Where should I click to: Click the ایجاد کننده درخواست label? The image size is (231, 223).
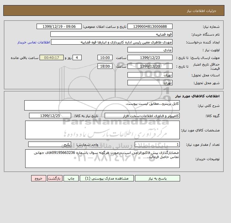tap(203, 42)
